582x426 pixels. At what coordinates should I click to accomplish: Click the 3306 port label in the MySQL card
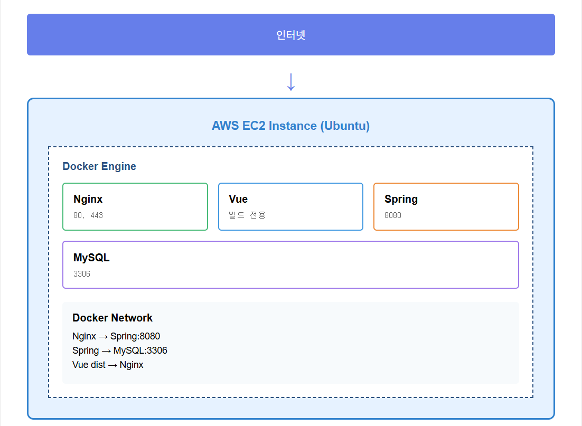pos(82,274)
